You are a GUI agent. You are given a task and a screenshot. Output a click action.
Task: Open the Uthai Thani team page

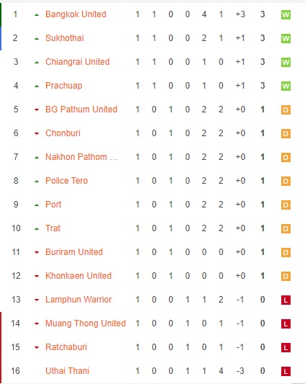pos(68,371)
